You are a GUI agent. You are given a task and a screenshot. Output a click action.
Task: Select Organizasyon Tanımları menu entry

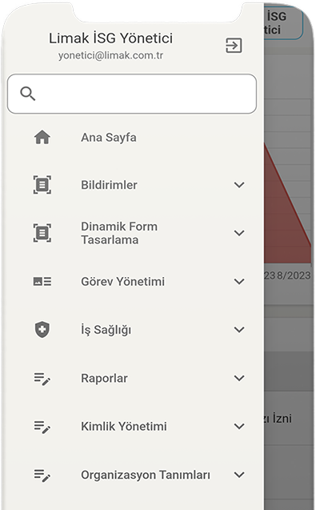point(132,475)
